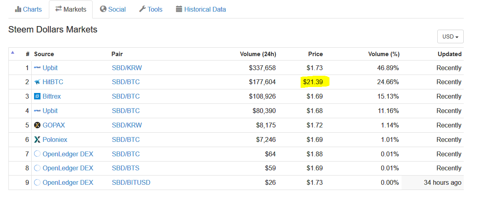Switch to the Charts tab
The image size is (497, 202).
(x=28, y=9)
